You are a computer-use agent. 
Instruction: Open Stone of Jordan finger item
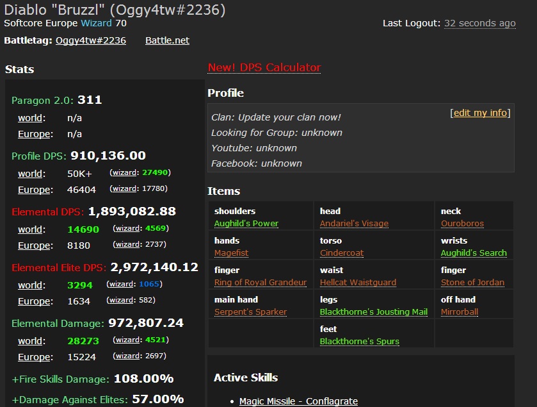(x=472, y=283)
